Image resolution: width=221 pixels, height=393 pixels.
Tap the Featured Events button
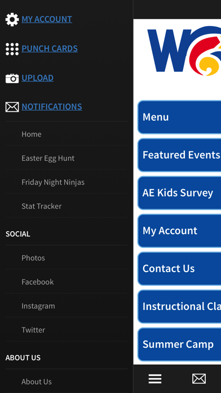179,155
